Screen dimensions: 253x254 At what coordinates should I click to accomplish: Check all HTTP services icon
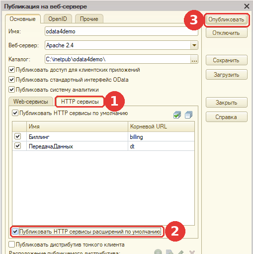(177, 115)
